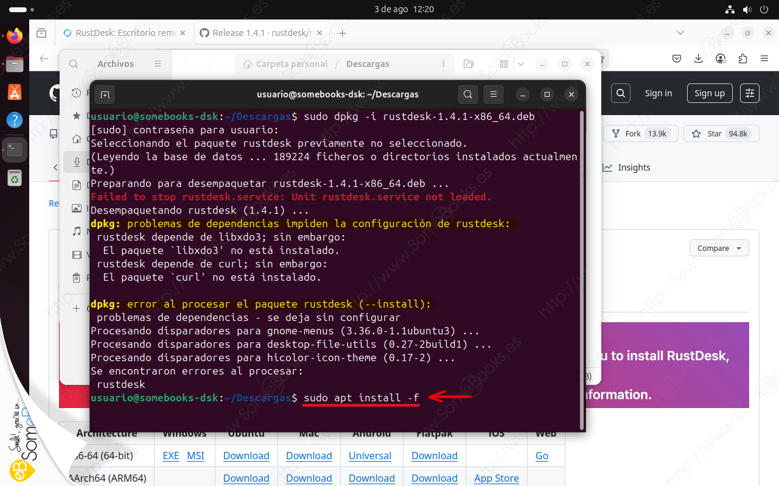Image resolution: width=779 pixels, height=486 pixels.
Task: Open Firefox tab overview icon
Action: click(x=41, y=33)
